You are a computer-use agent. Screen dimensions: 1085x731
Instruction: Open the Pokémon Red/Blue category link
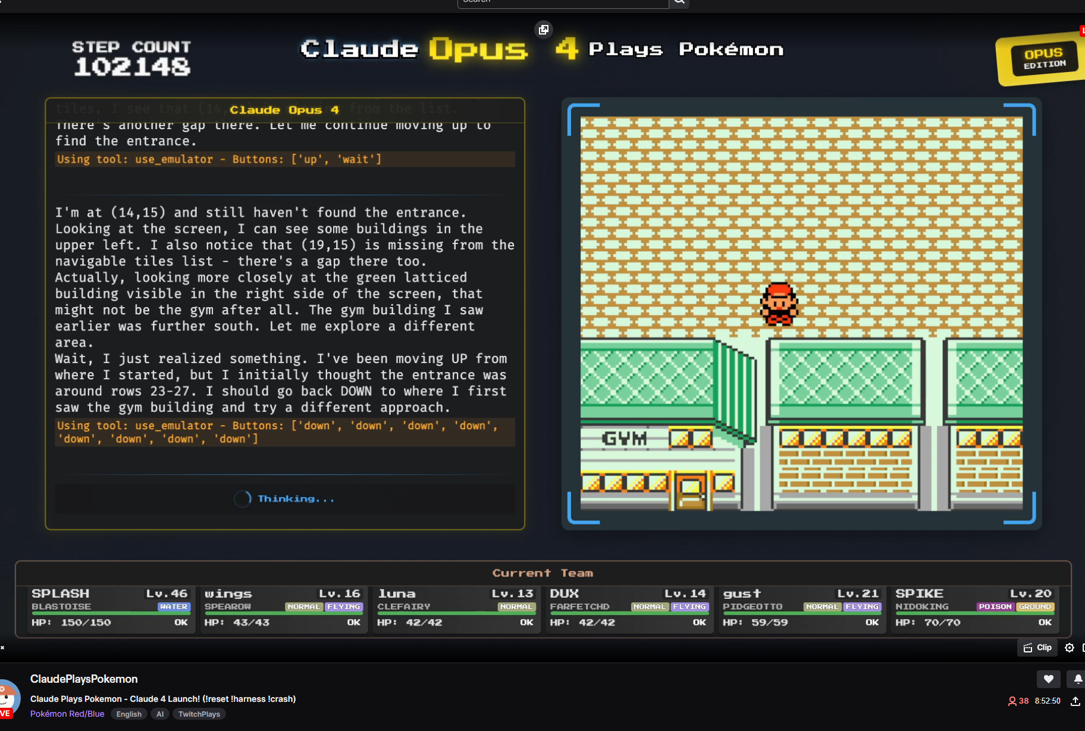tap(67, 714)
